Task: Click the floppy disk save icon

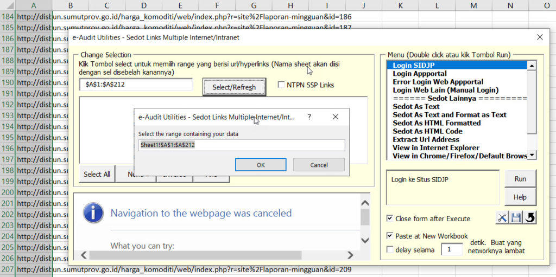Action: (516, 218)
